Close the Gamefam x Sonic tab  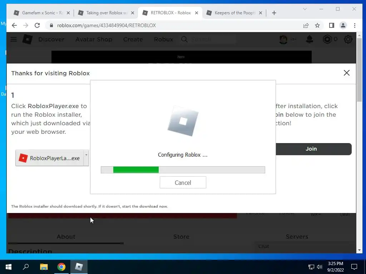coord(68,13)
